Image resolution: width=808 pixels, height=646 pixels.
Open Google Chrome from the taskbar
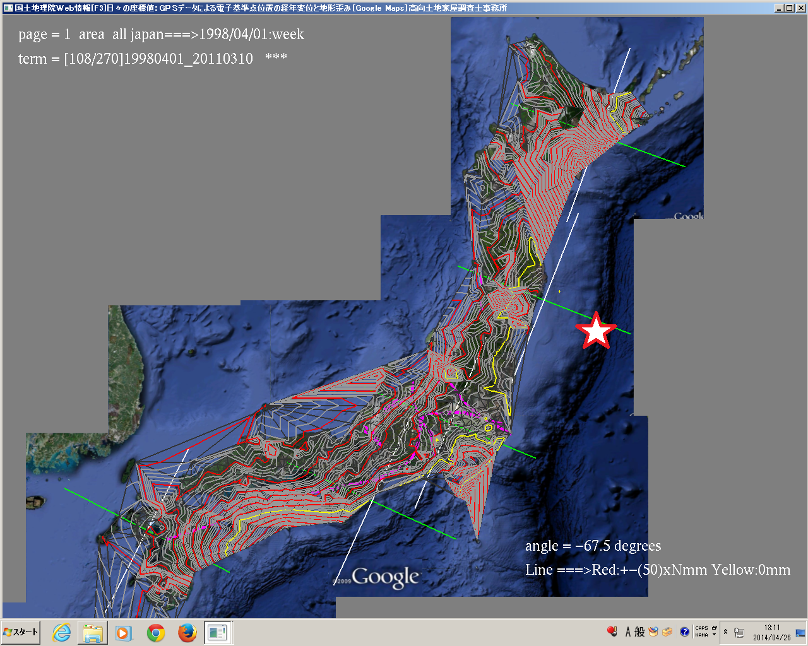156,632
